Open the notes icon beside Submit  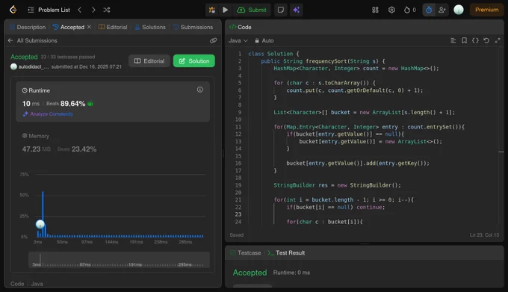[281, 10]
